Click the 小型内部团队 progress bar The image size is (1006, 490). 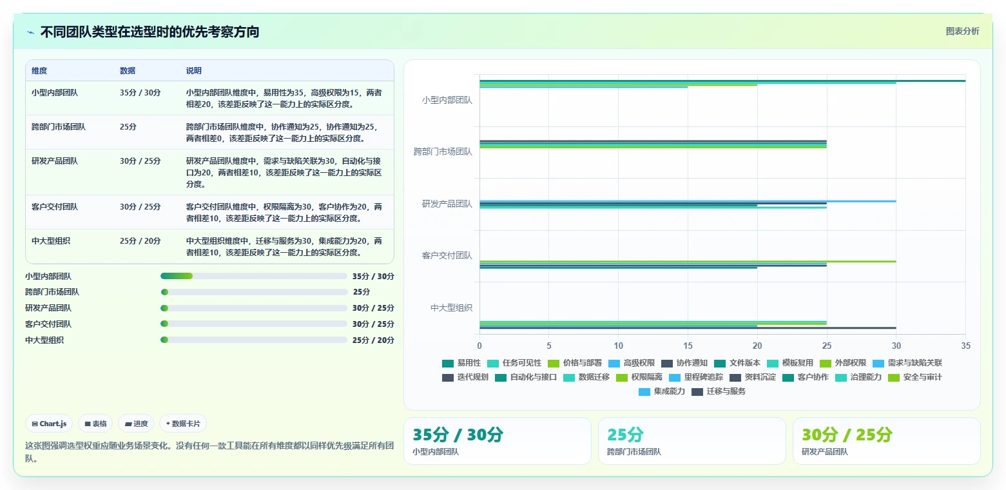(x=254, y=276)
